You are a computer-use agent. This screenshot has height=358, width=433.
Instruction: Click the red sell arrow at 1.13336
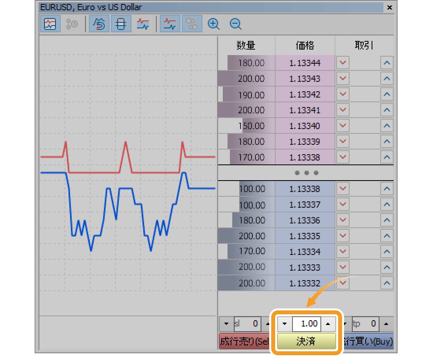(343, 220)
